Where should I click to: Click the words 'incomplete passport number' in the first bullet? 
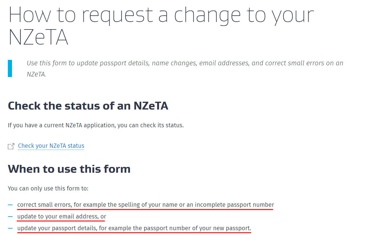pyautogui.click(x=234, y=205)
